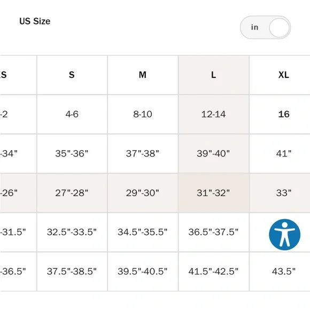
Task: Click the 39"-40" measurement cell
Action: [213, 153]
